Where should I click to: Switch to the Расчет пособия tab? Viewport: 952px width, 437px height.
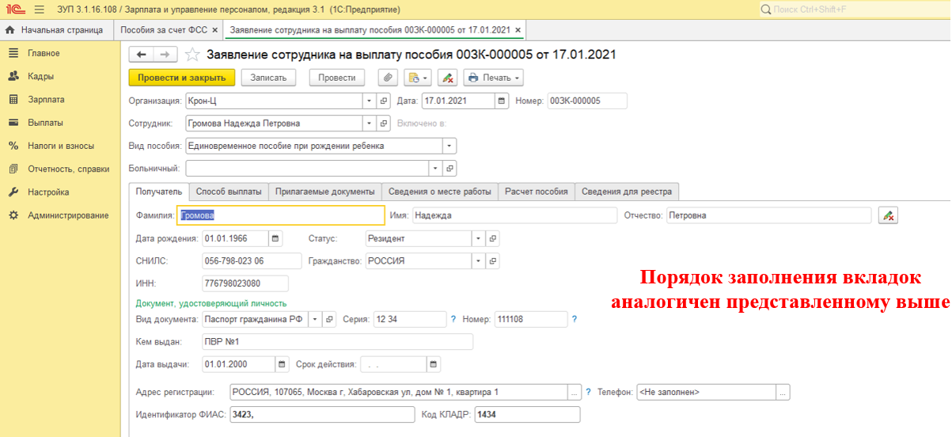[x=537, y=192]
